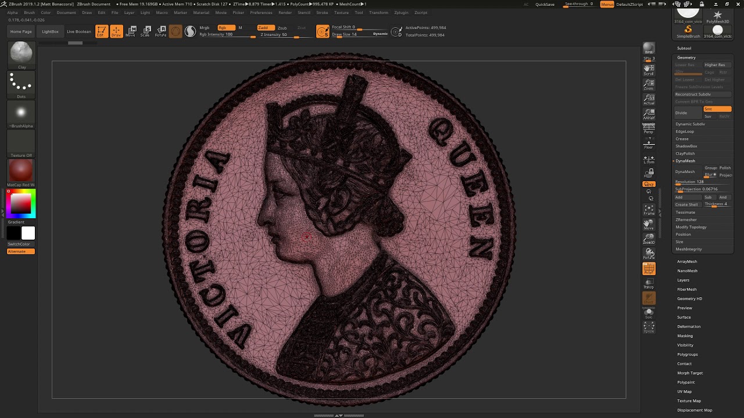The image size is (744, 418).
Task: Click the Zoom3D navigation icon
Action: [649, 239]
